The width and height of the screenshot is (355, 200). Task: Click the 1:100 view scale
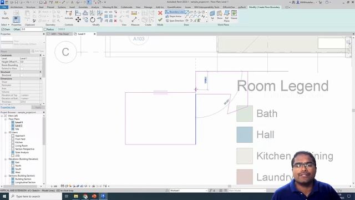pyautogui.click(x=54, y=186)
